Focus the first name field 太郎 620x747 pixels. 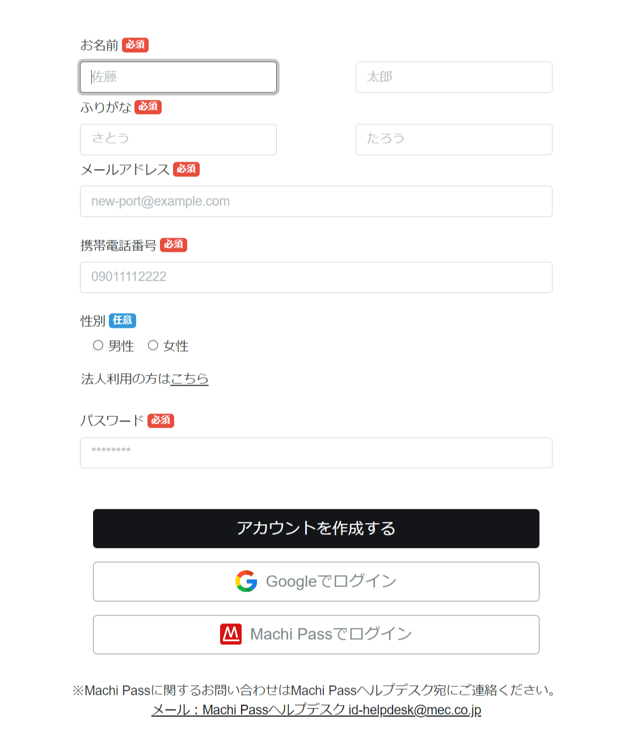point(454,77)
